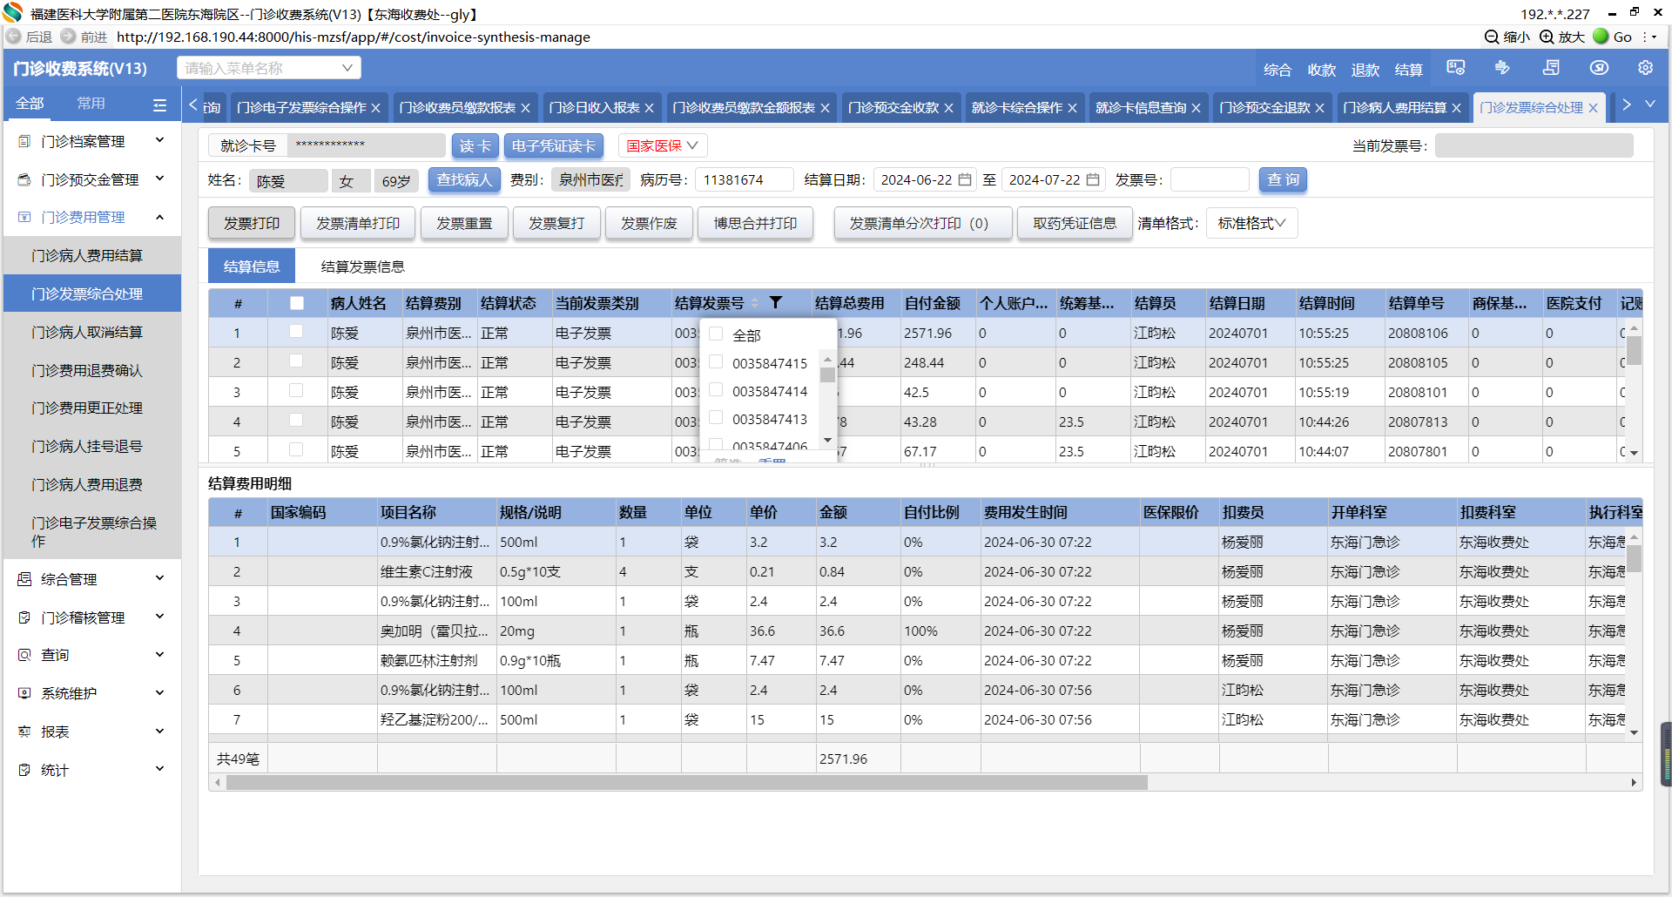Screen dimensions: 1672x897
Task: Open the 国家医保 dropdown
Action: [662, 145]
